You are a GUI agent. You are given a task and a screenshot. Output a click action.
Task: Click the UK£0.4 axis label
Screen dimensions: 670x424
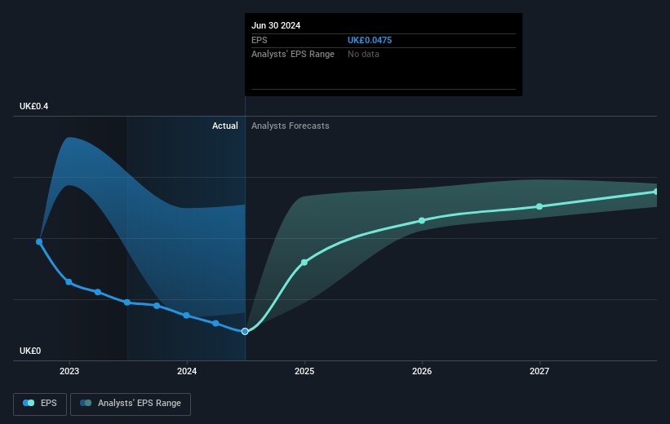tap(33, 106)
